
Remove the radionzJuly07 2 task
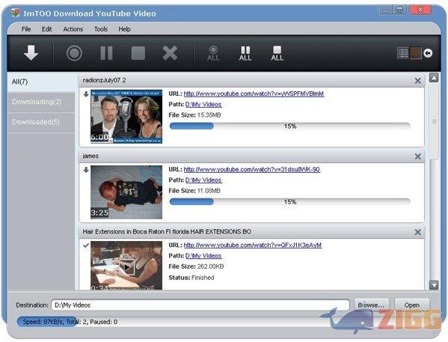tap(418, 81)
